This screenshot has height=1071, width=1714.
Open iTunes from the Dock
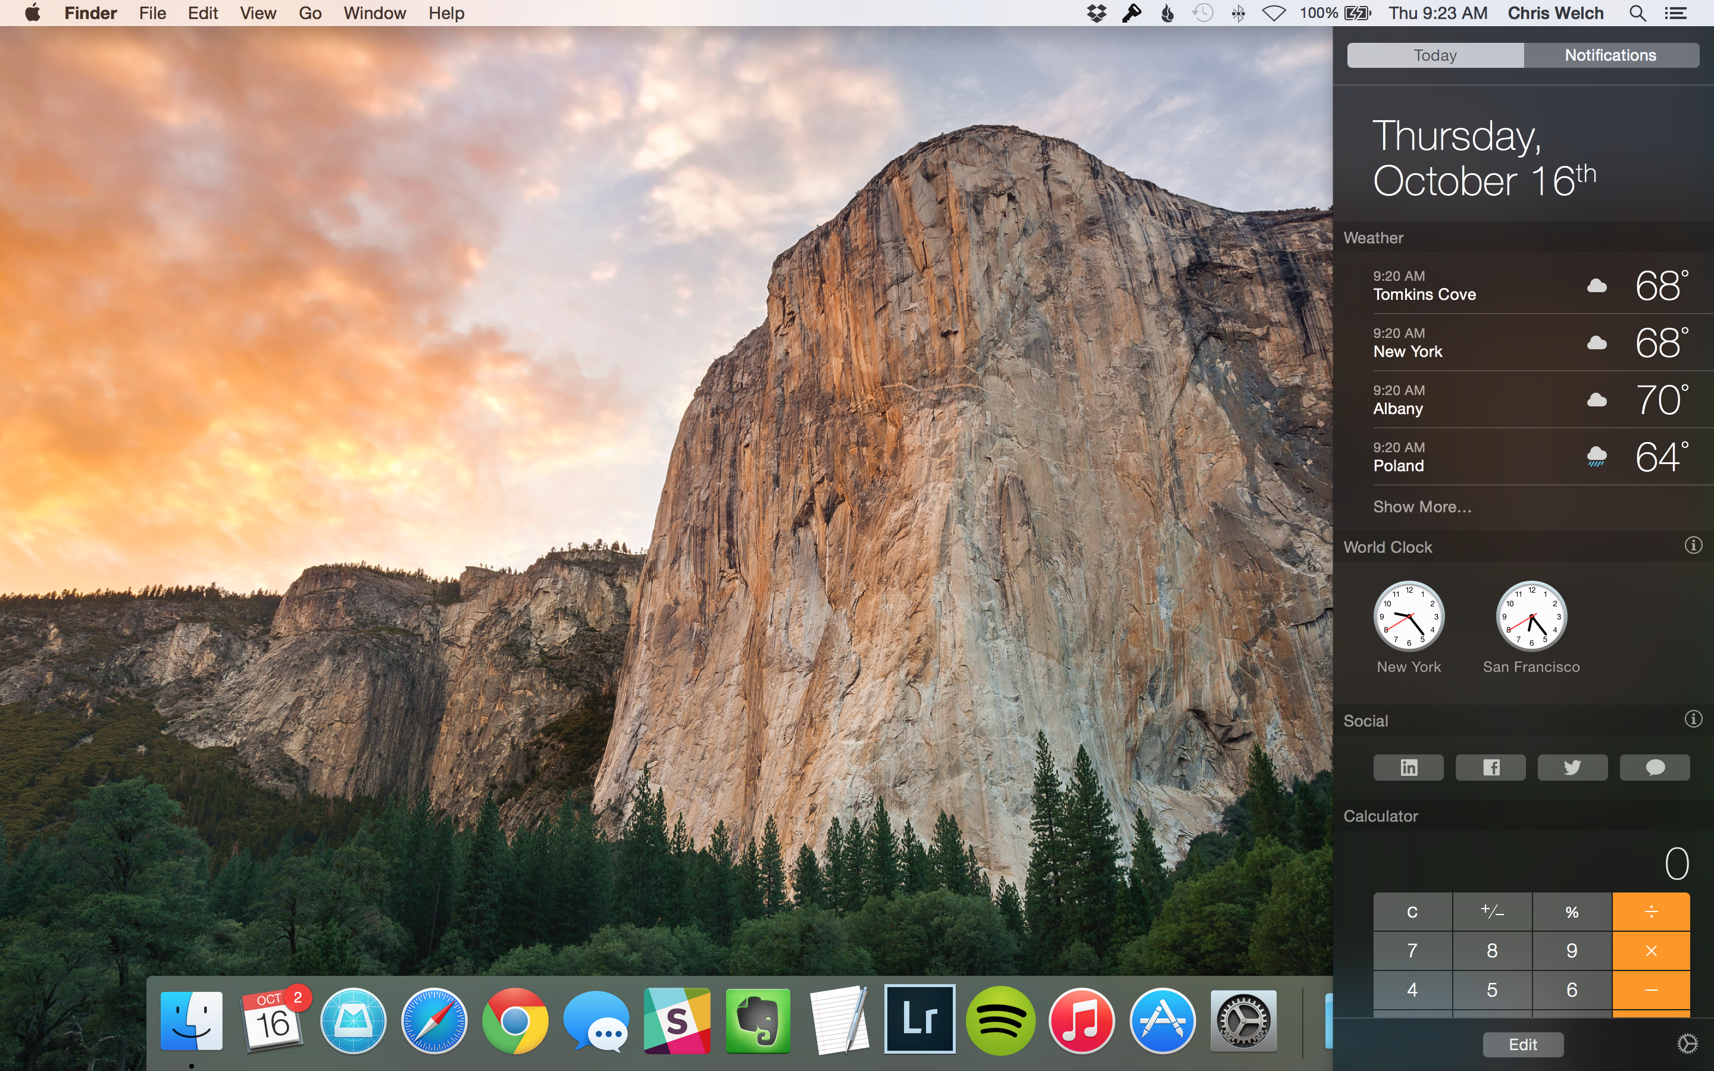click(1081, 1020)
